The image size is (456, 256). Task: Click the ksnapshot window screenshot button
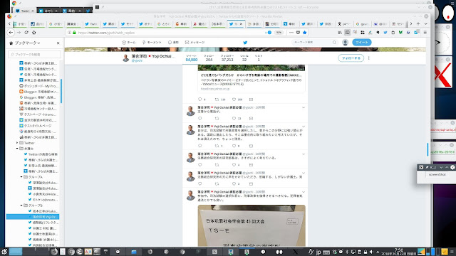coord(437,174)
